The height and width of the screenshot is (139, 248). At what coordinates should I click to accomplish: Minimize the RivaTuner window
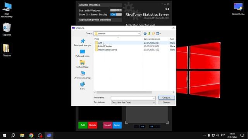(165, 4)
